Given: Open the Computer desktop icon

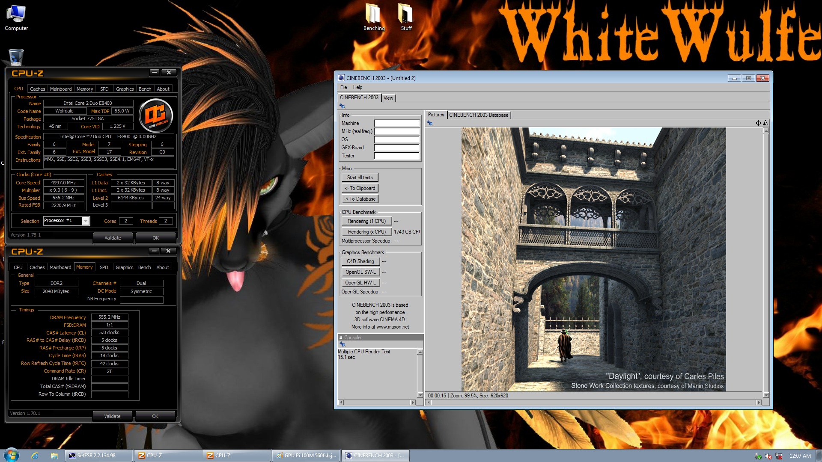Looking at the screenshot, I should 16,18.
